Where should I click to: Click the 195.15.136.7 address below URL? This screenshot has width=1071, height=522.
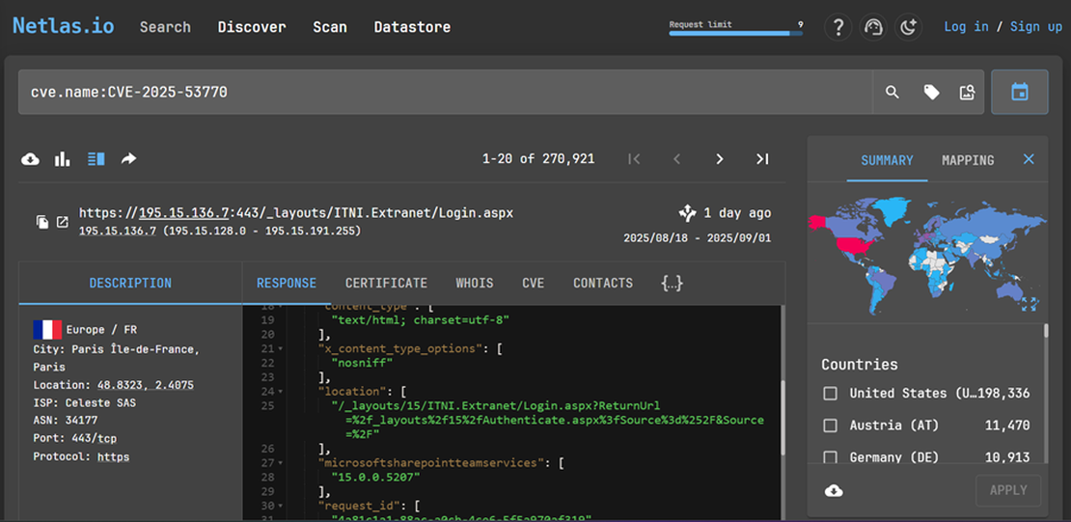(117, 231)
